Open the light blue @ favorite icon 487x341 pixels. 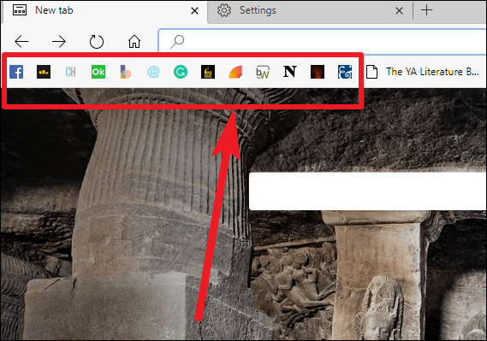[153, 72]
